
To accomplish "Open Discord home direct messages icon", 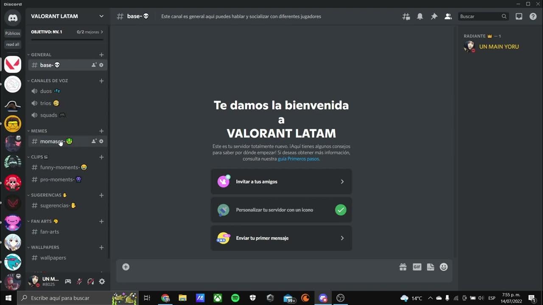I will [13, 18].
